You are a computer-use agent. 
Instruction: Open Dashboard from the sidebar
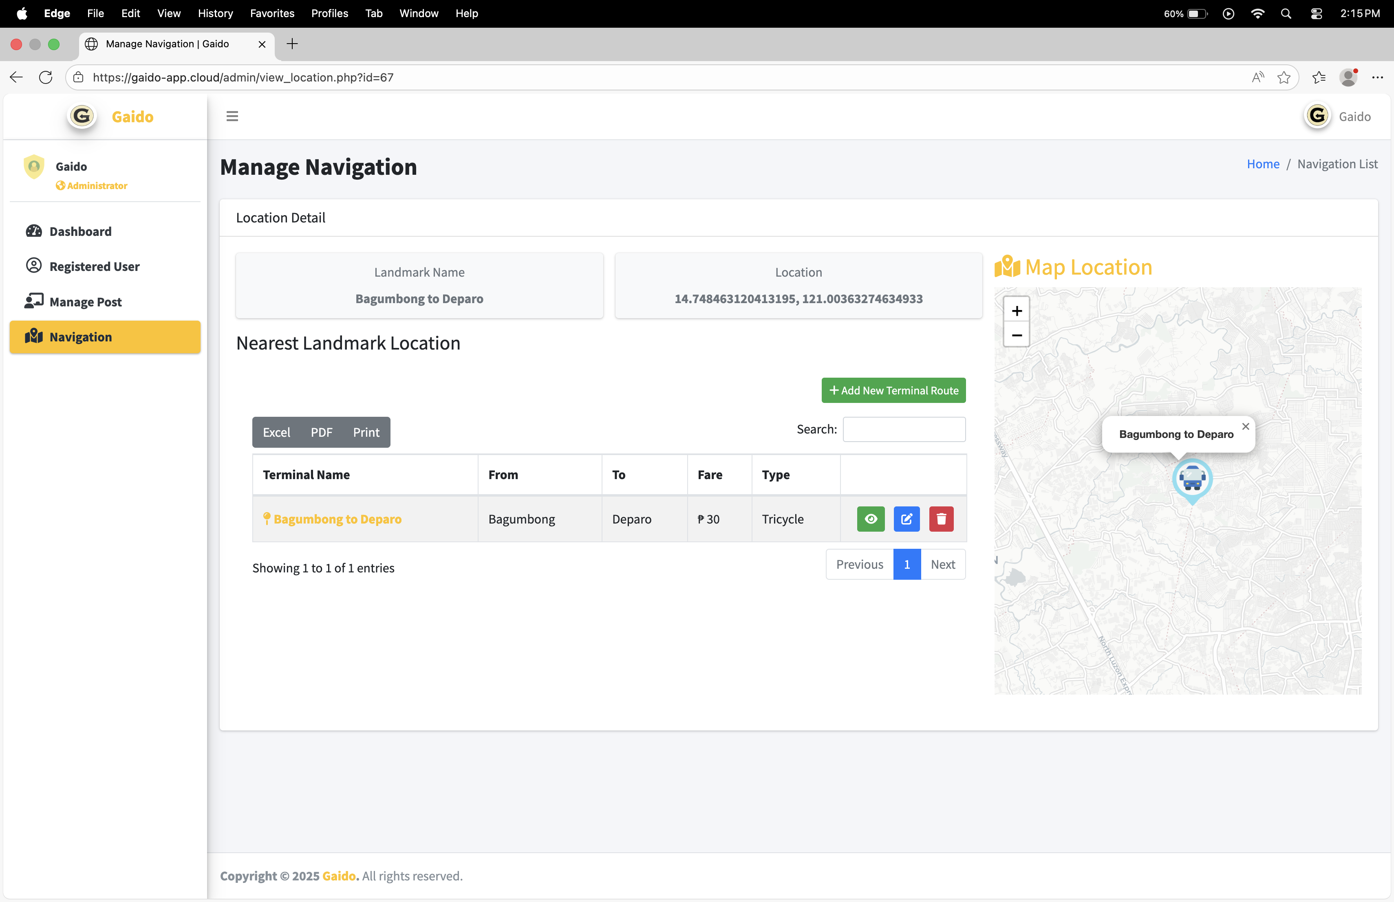(80, 231)
